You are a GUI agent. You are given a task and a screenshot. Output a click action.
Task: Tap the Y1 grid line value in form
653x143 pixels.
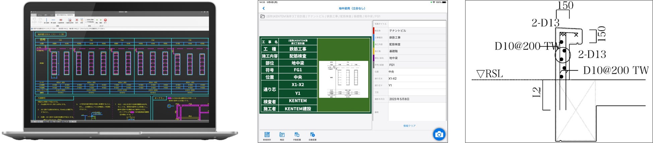click(390, 85)
